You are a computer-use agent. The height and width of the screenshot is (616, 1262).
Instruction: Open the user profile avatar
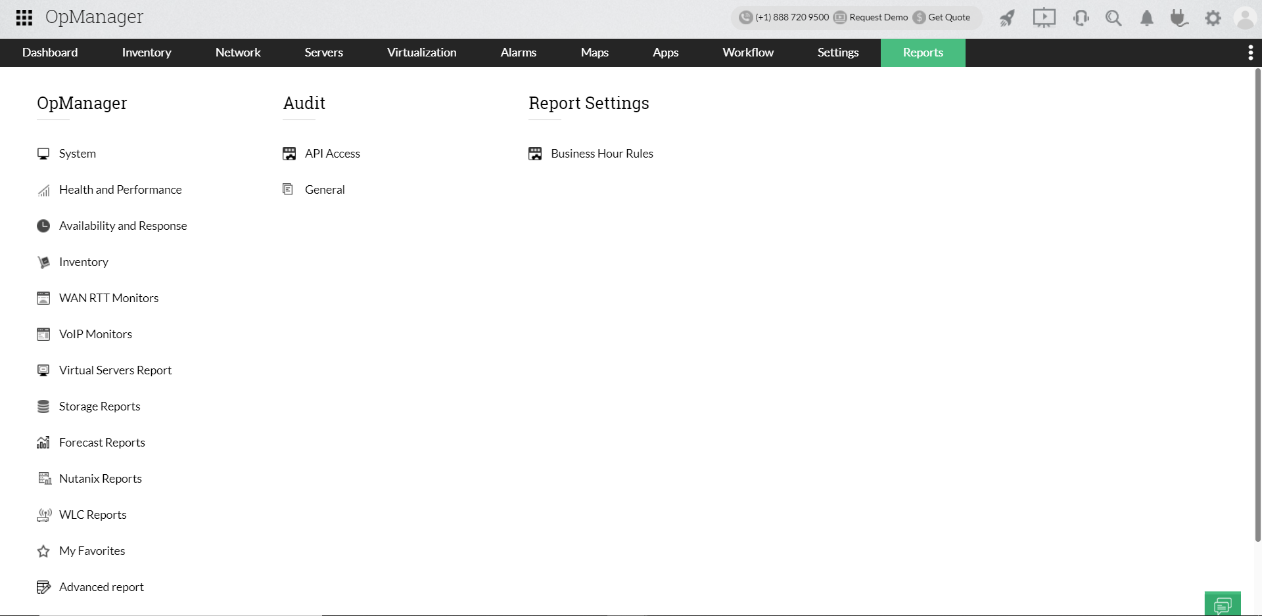click(1246, 18)
